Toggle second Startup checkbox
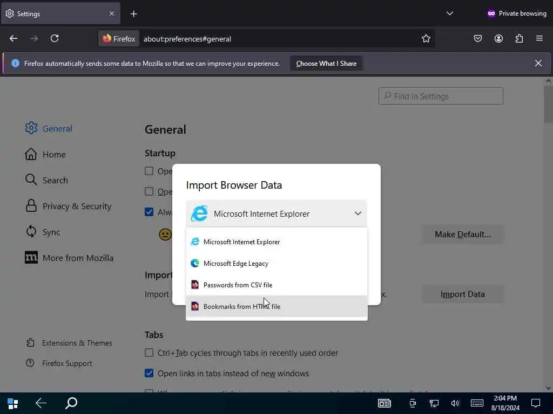Screen dimensions: 553x414 pyautogui.click(x=149, y=191)
